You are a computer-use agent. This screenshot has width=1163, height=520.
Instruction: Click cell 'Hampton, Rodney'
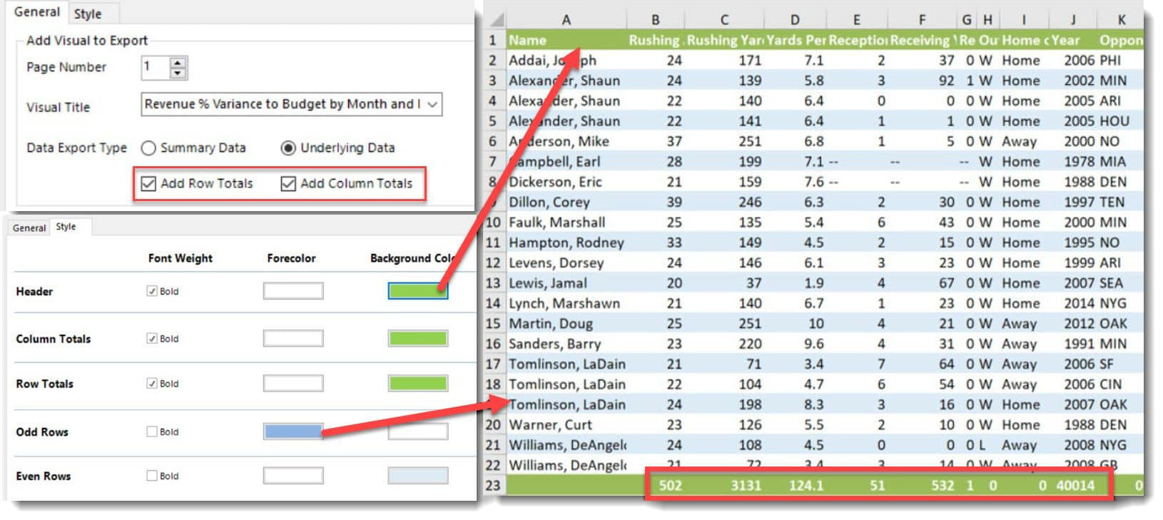[567, 243]
